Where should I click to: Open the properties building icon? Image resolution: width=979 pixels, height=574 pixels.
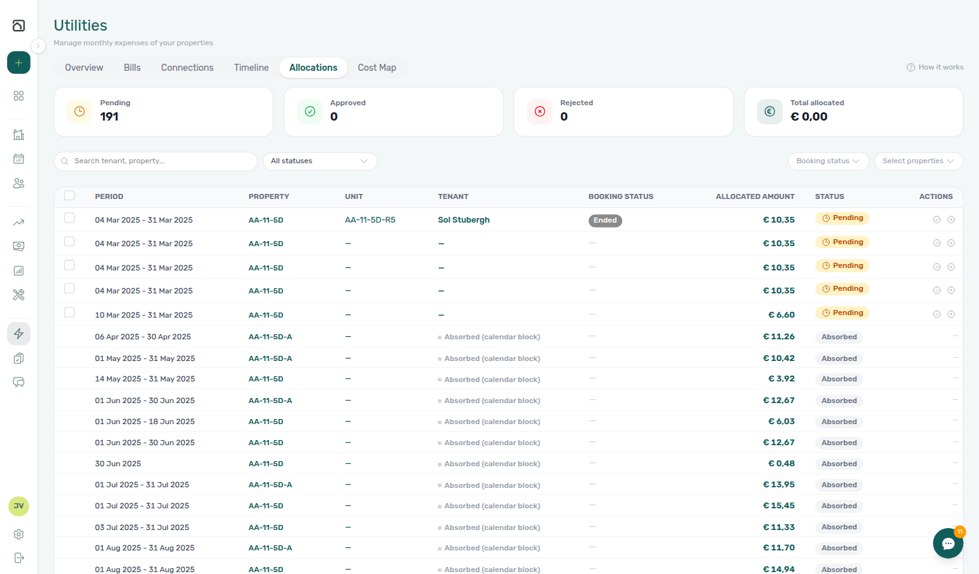click(x=18, y=135)
